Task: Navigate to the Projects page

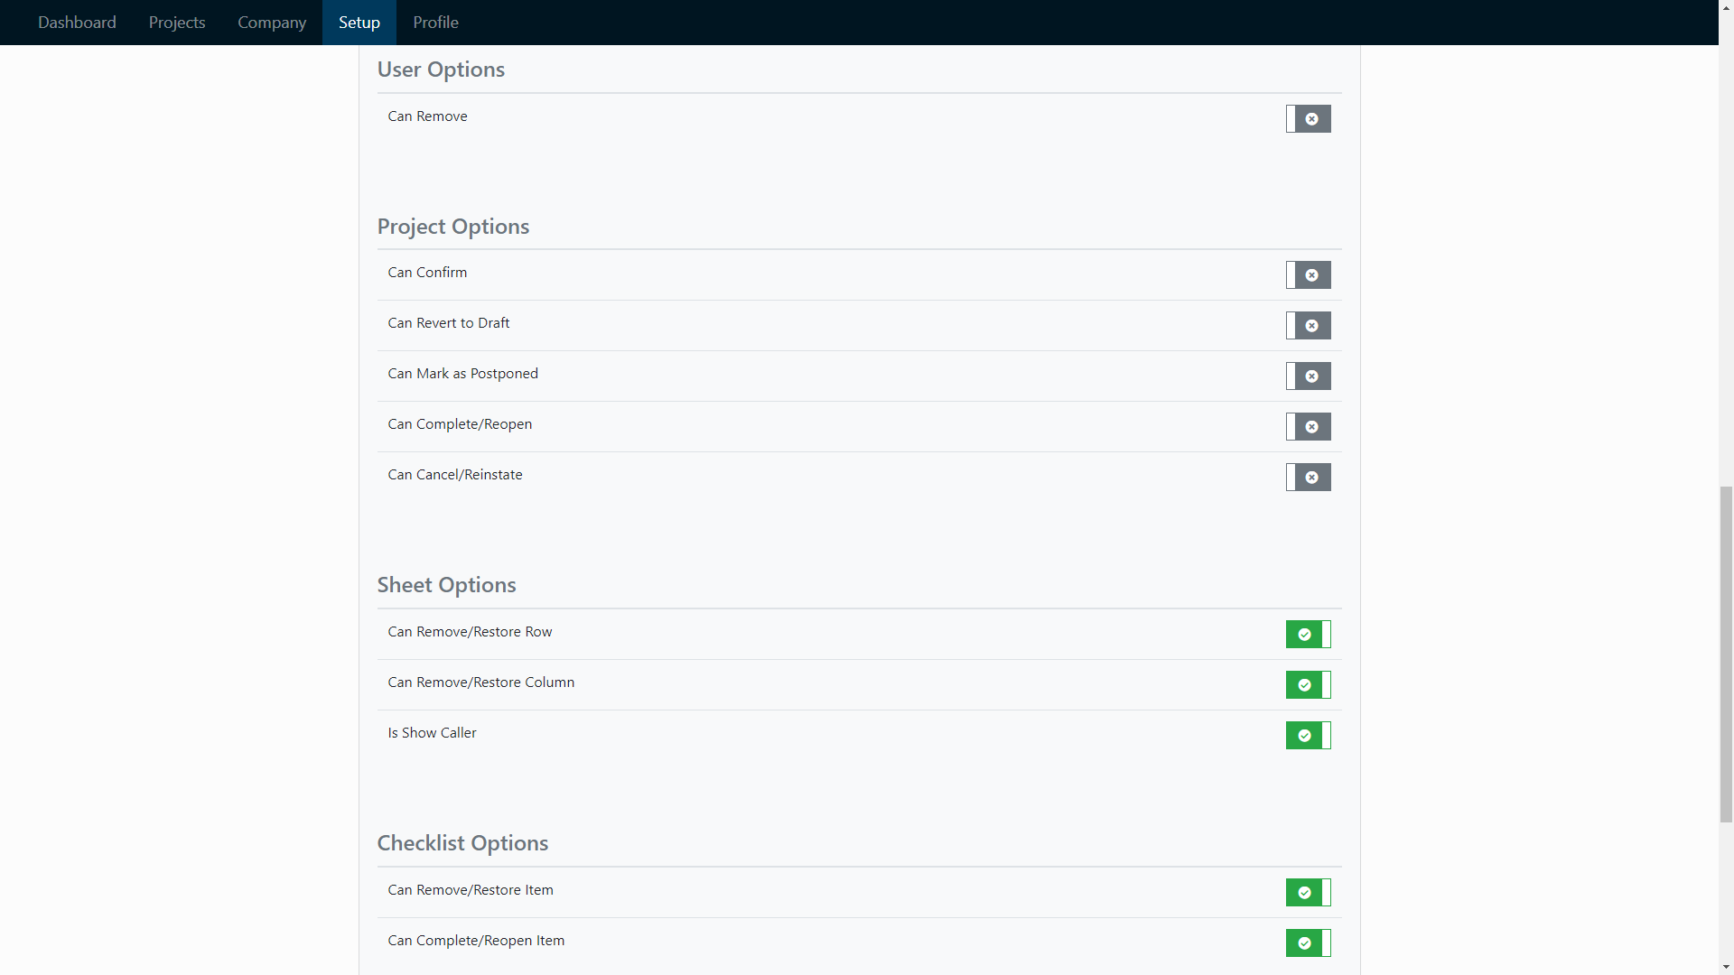Action: (176, 22)
